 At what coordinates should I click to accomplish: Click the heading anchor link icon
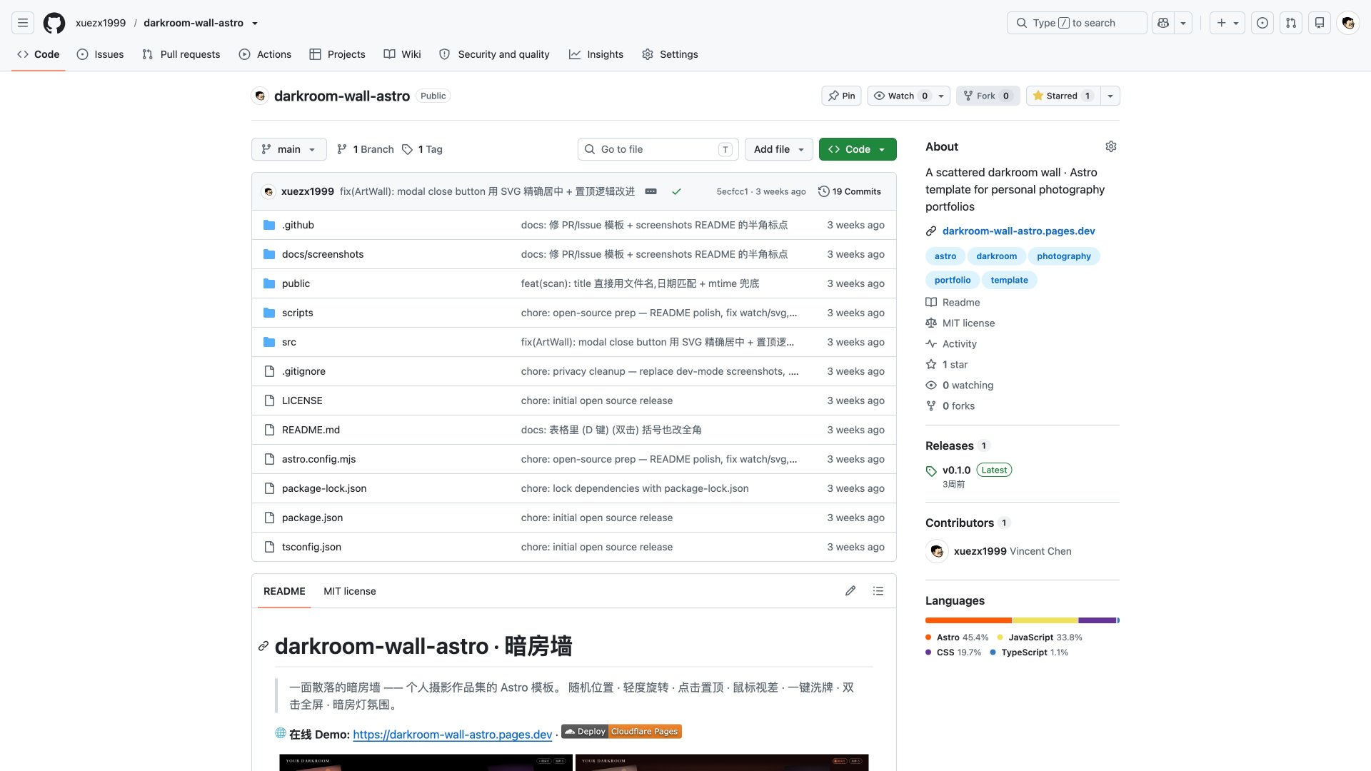263,646
